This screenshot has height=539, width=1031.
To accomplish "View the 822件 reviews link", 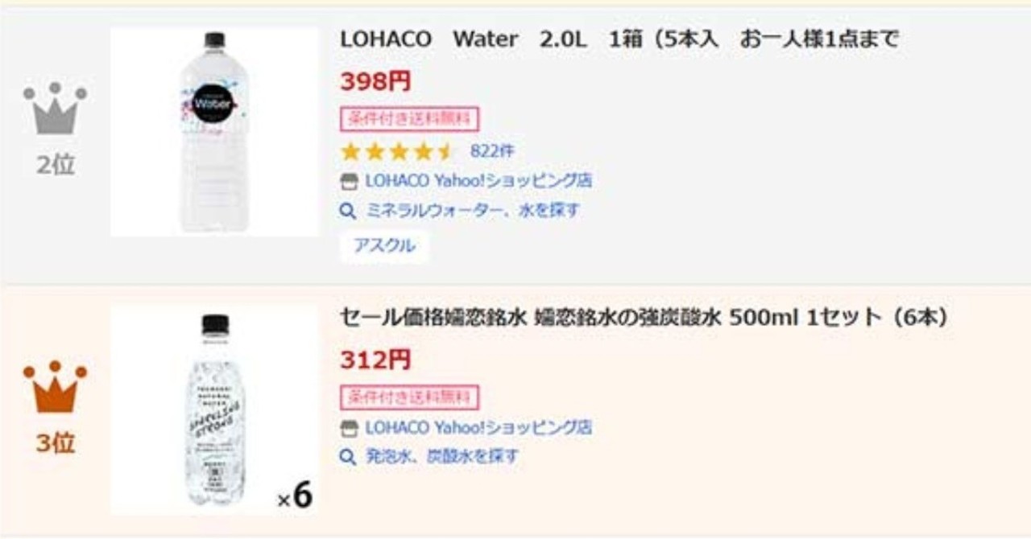I will [x=492, y=151].
